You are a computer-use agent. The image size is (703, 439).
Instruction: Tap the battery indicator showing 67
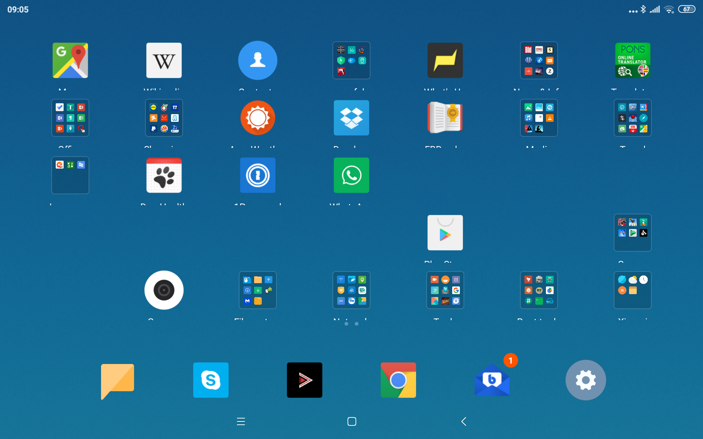tap(687, 9)
